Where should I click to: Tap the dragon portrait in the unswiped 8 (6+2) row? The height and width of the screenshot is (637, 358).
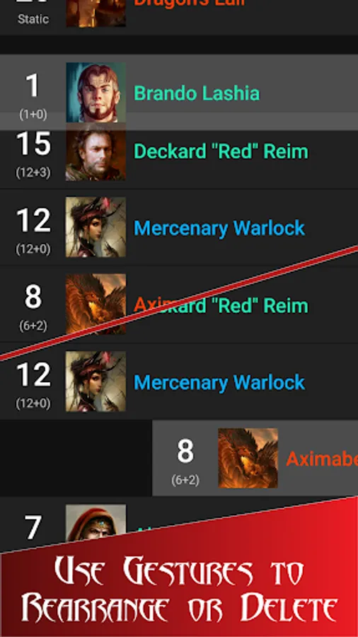coord(96,304)
